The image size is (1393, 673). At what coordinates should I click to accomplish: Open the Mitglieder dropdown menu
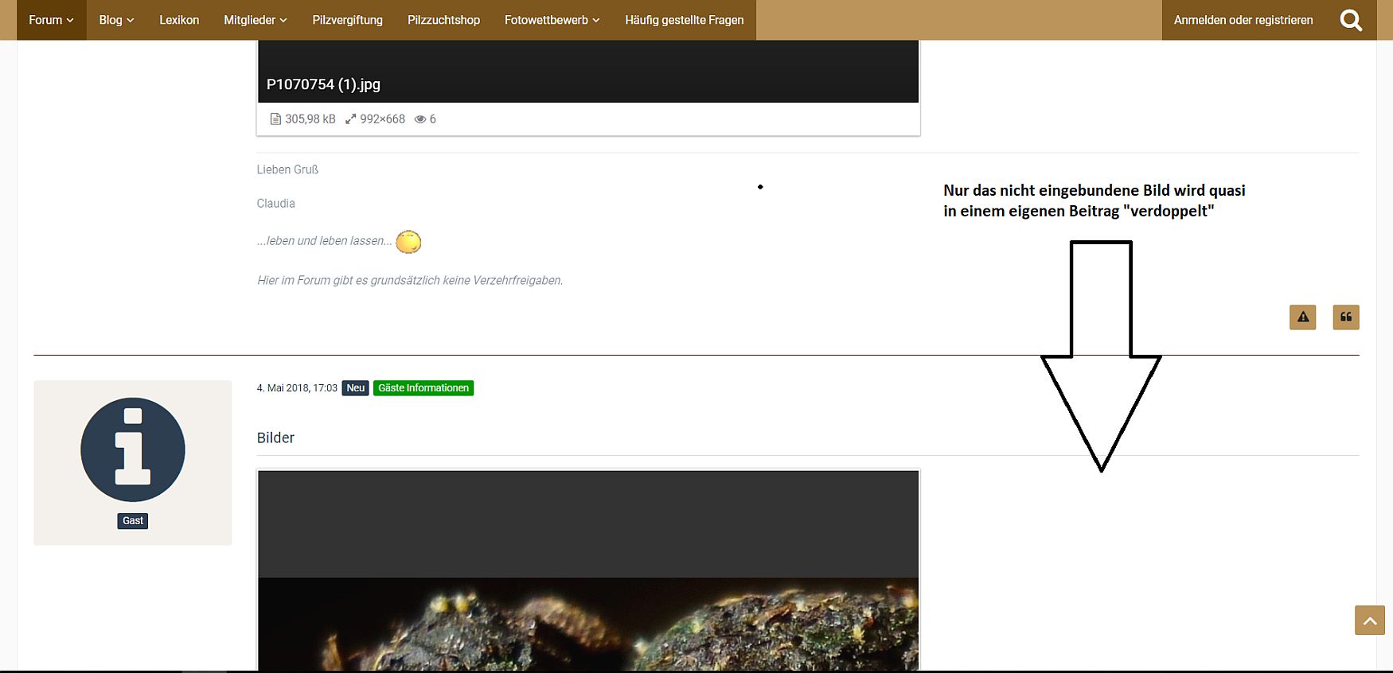[x=255, y=20]
